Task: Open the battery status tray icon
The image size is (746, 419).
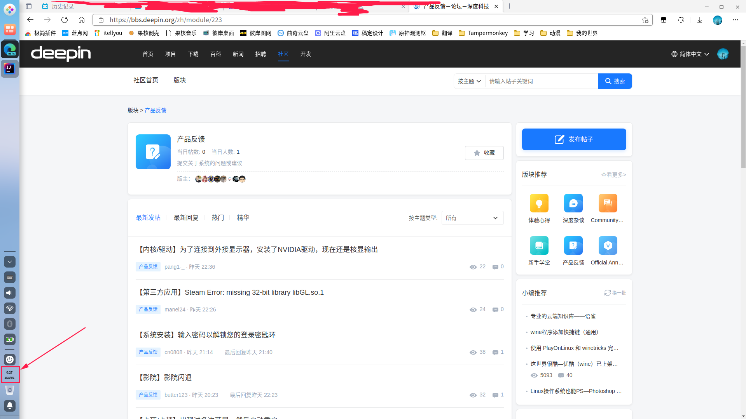Action: (x=10, y=339)
